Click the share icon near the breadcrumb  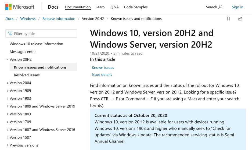[x=240, y=19]
